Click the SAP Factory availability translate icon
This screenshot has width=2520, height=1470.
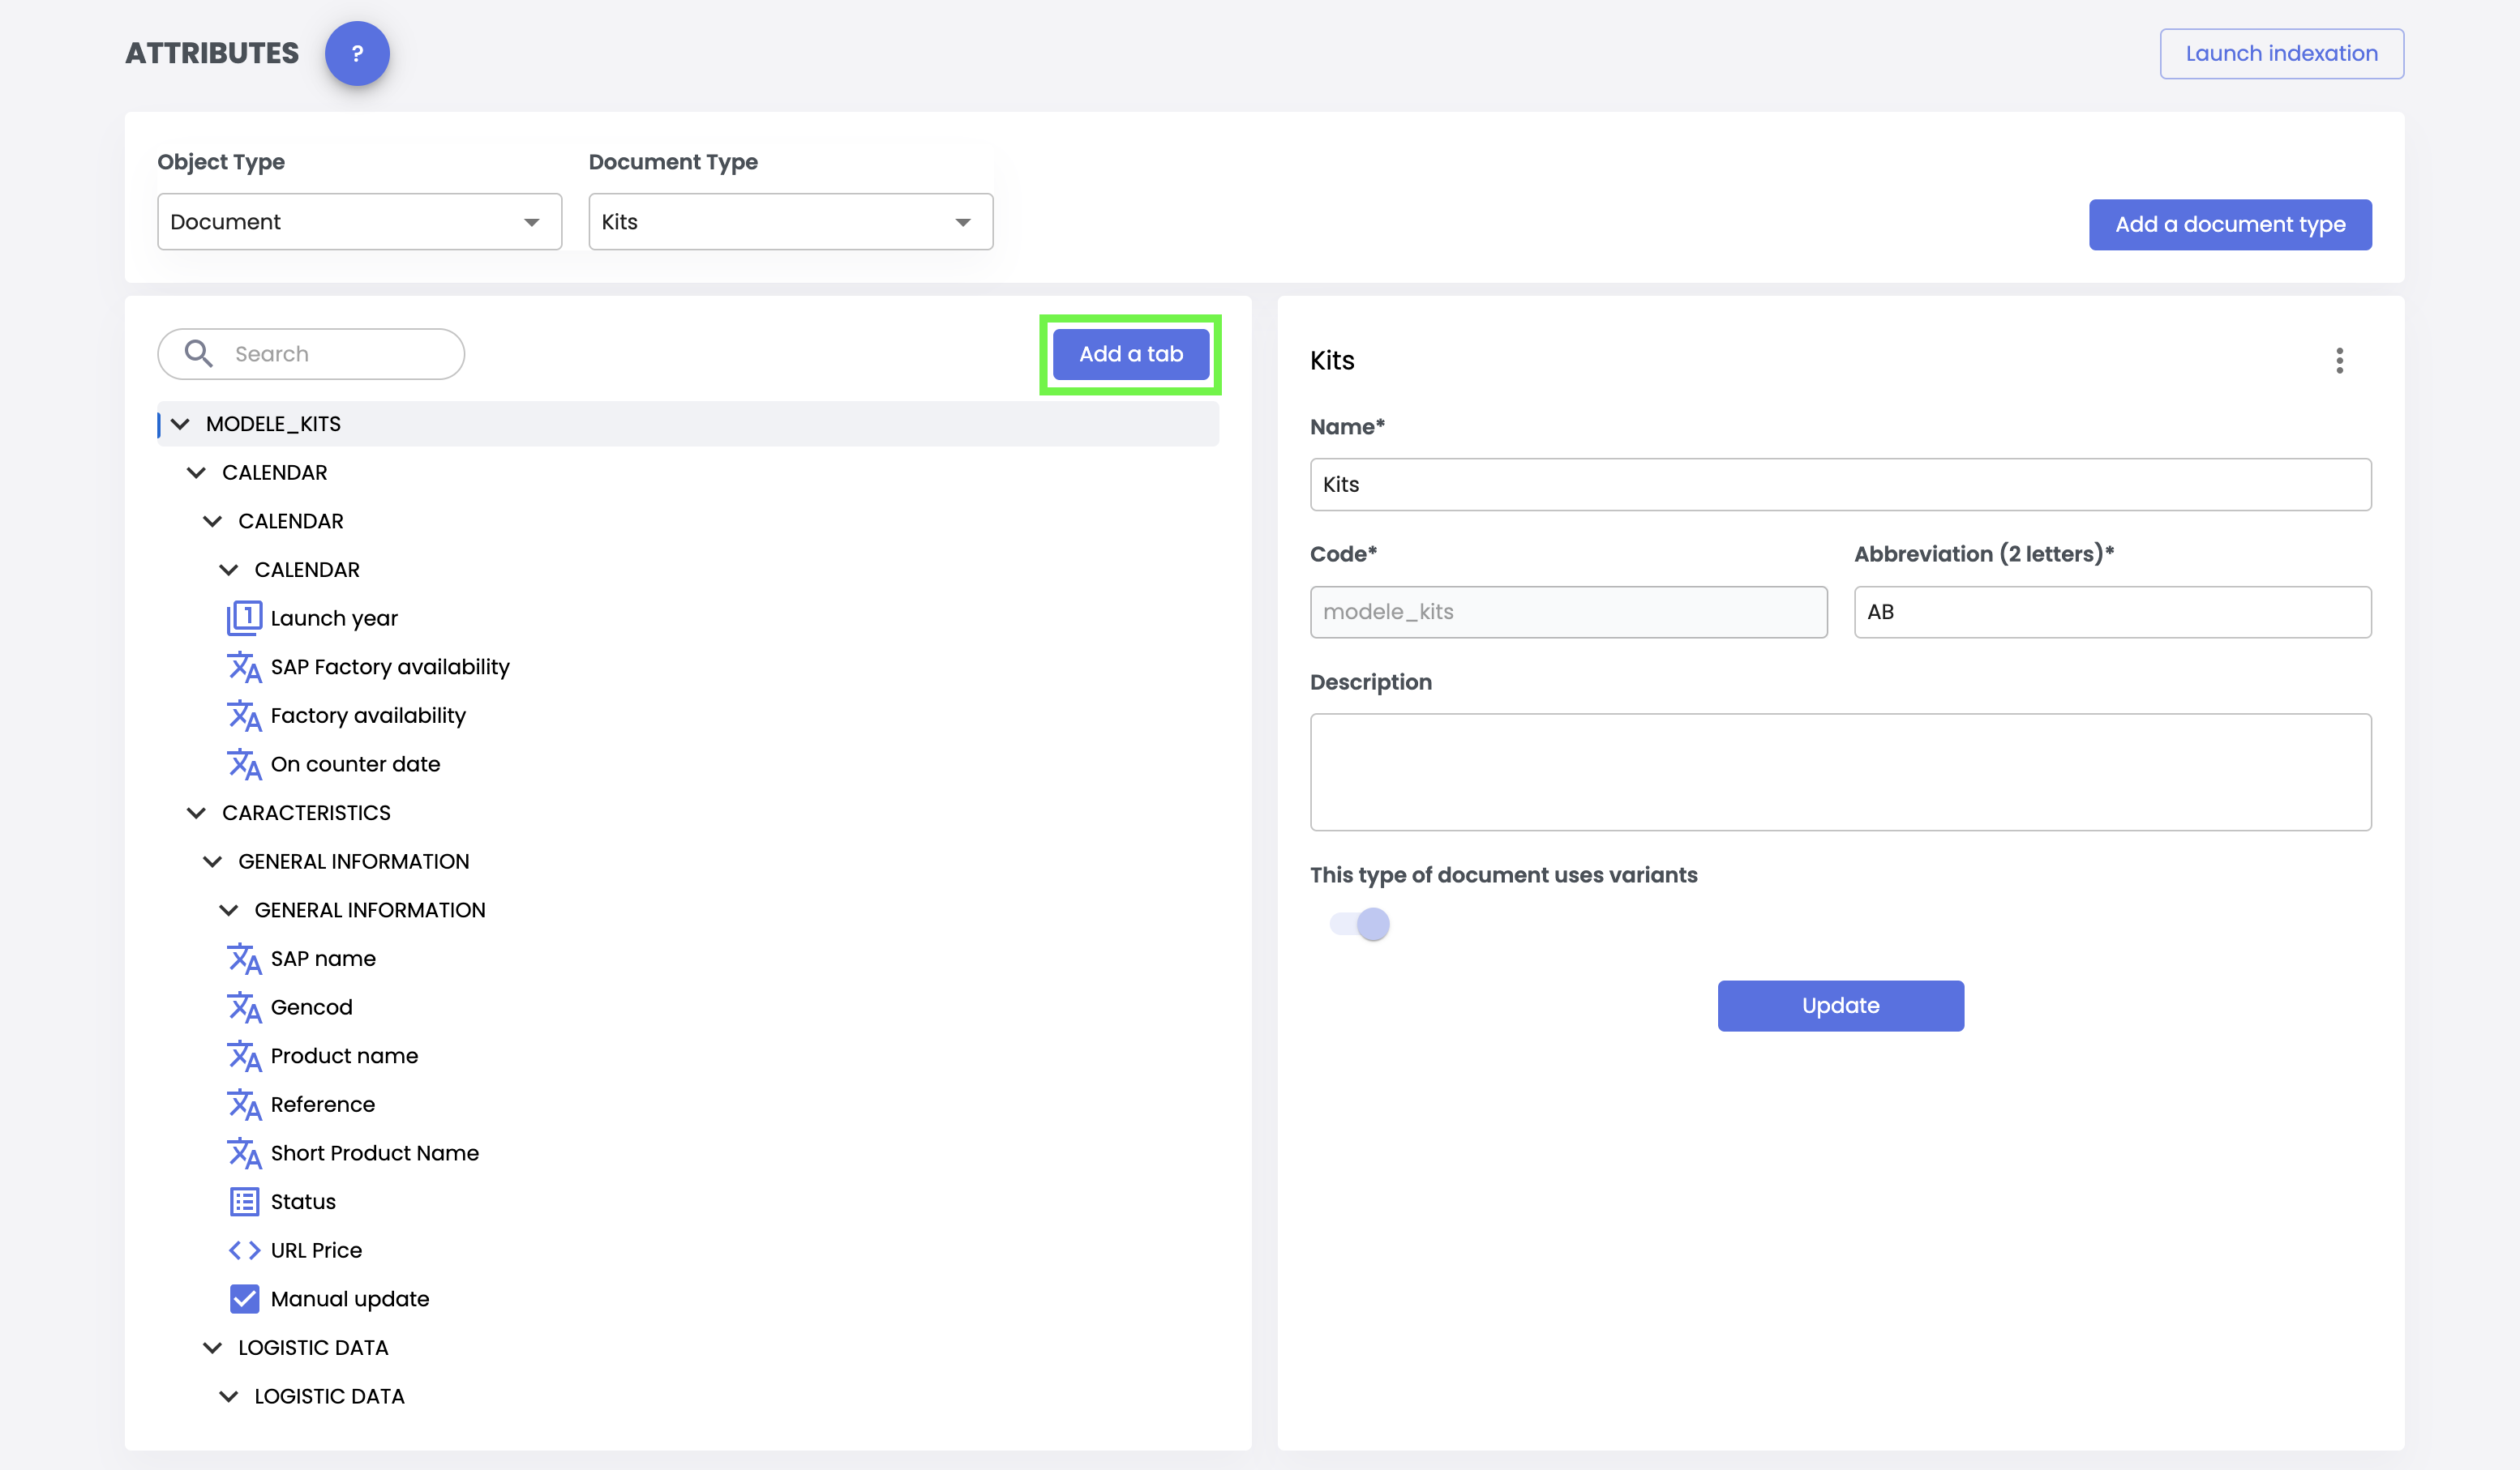pyautogui.click(x=244, y=668)
